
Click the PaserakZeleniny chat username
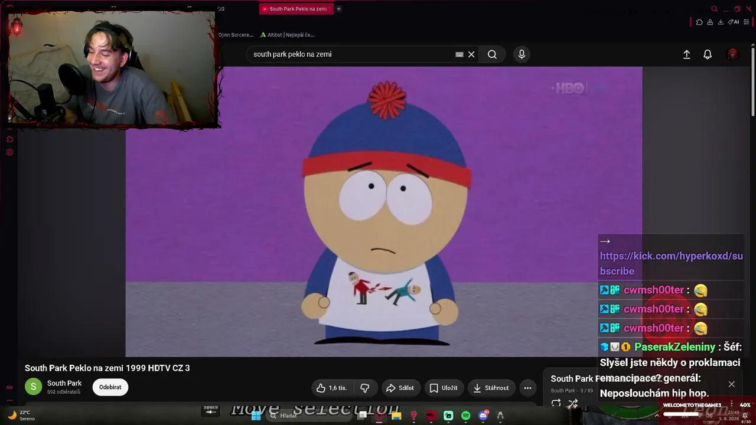click(x=674, y=347)
